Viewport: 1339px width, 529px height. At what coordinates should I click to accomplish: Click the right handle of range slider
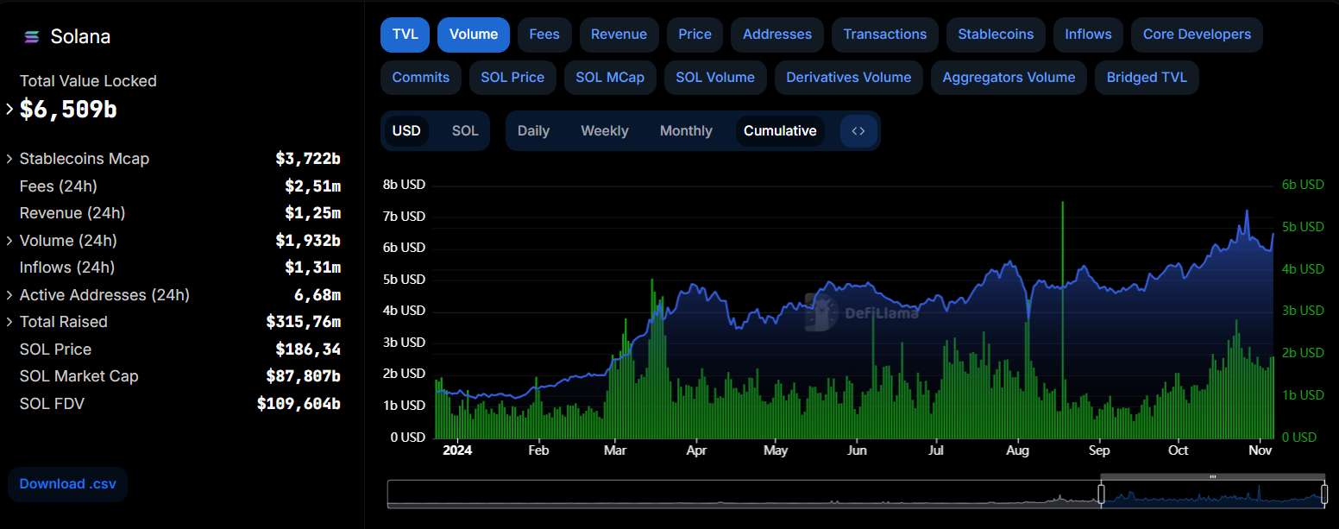coord(1324,494)
